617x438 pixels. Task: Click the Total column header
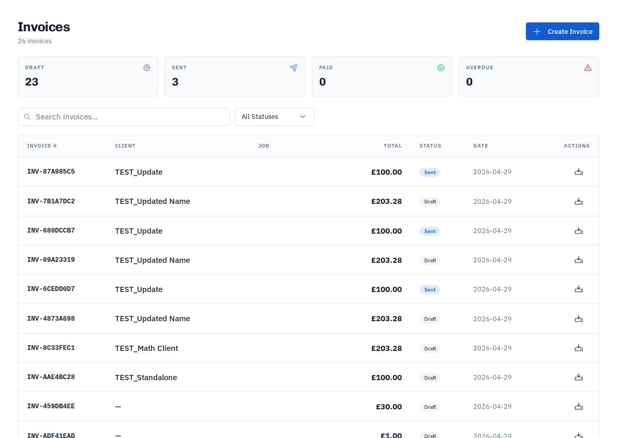click(393, 146)
